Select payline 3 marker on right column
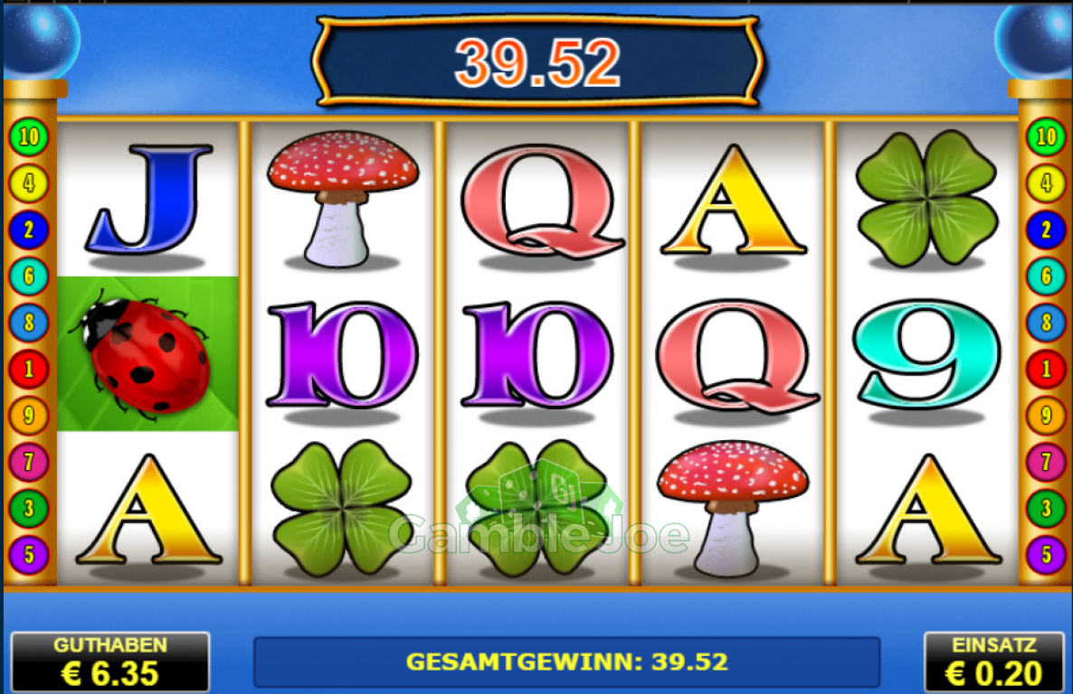This screenshot has height=694, width=1073. (1046, 509)
